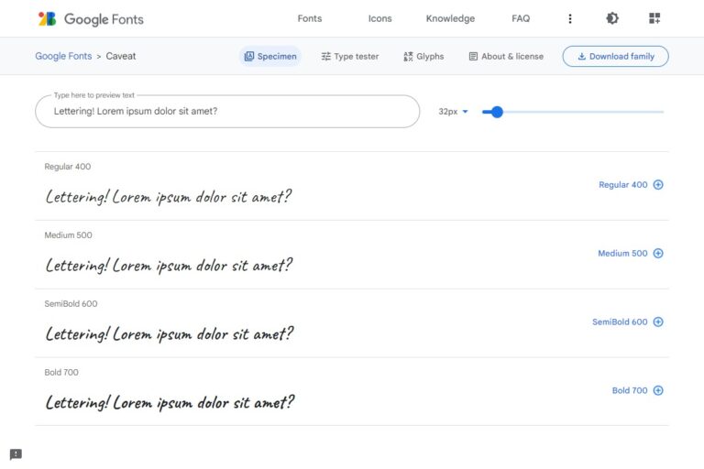Add Medium 500 style with plus icon
Image resolution: width=704 pixels, height=469 pixels.
tap(657, 254)
